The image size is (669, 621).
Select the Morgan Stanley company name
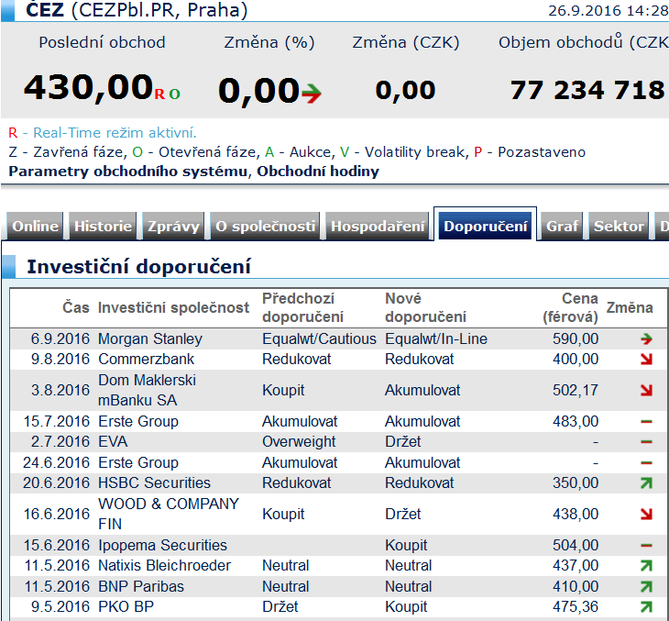coord(150,339)
